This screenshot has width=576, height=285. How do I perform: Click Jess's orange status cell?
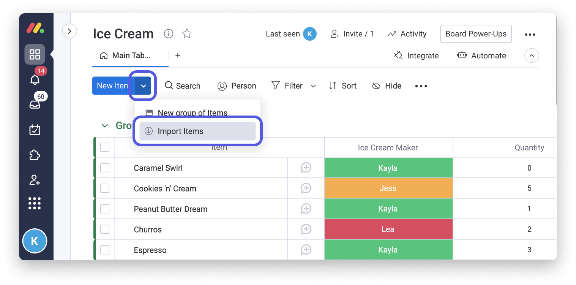[x=388, y=188]
